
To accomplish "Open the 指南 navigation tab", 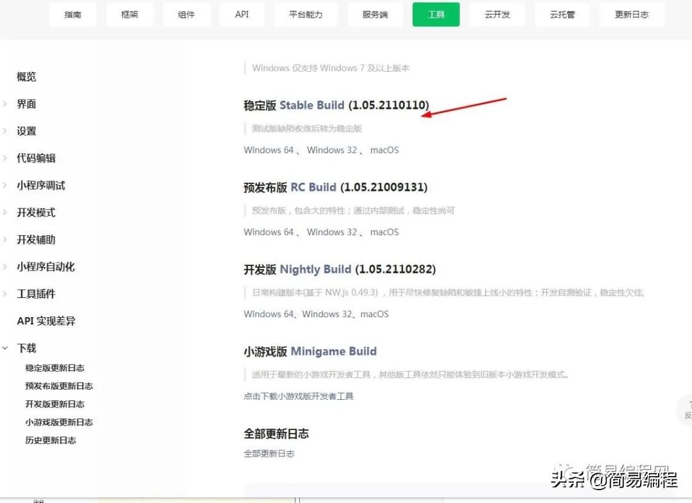I will [72, 14].
